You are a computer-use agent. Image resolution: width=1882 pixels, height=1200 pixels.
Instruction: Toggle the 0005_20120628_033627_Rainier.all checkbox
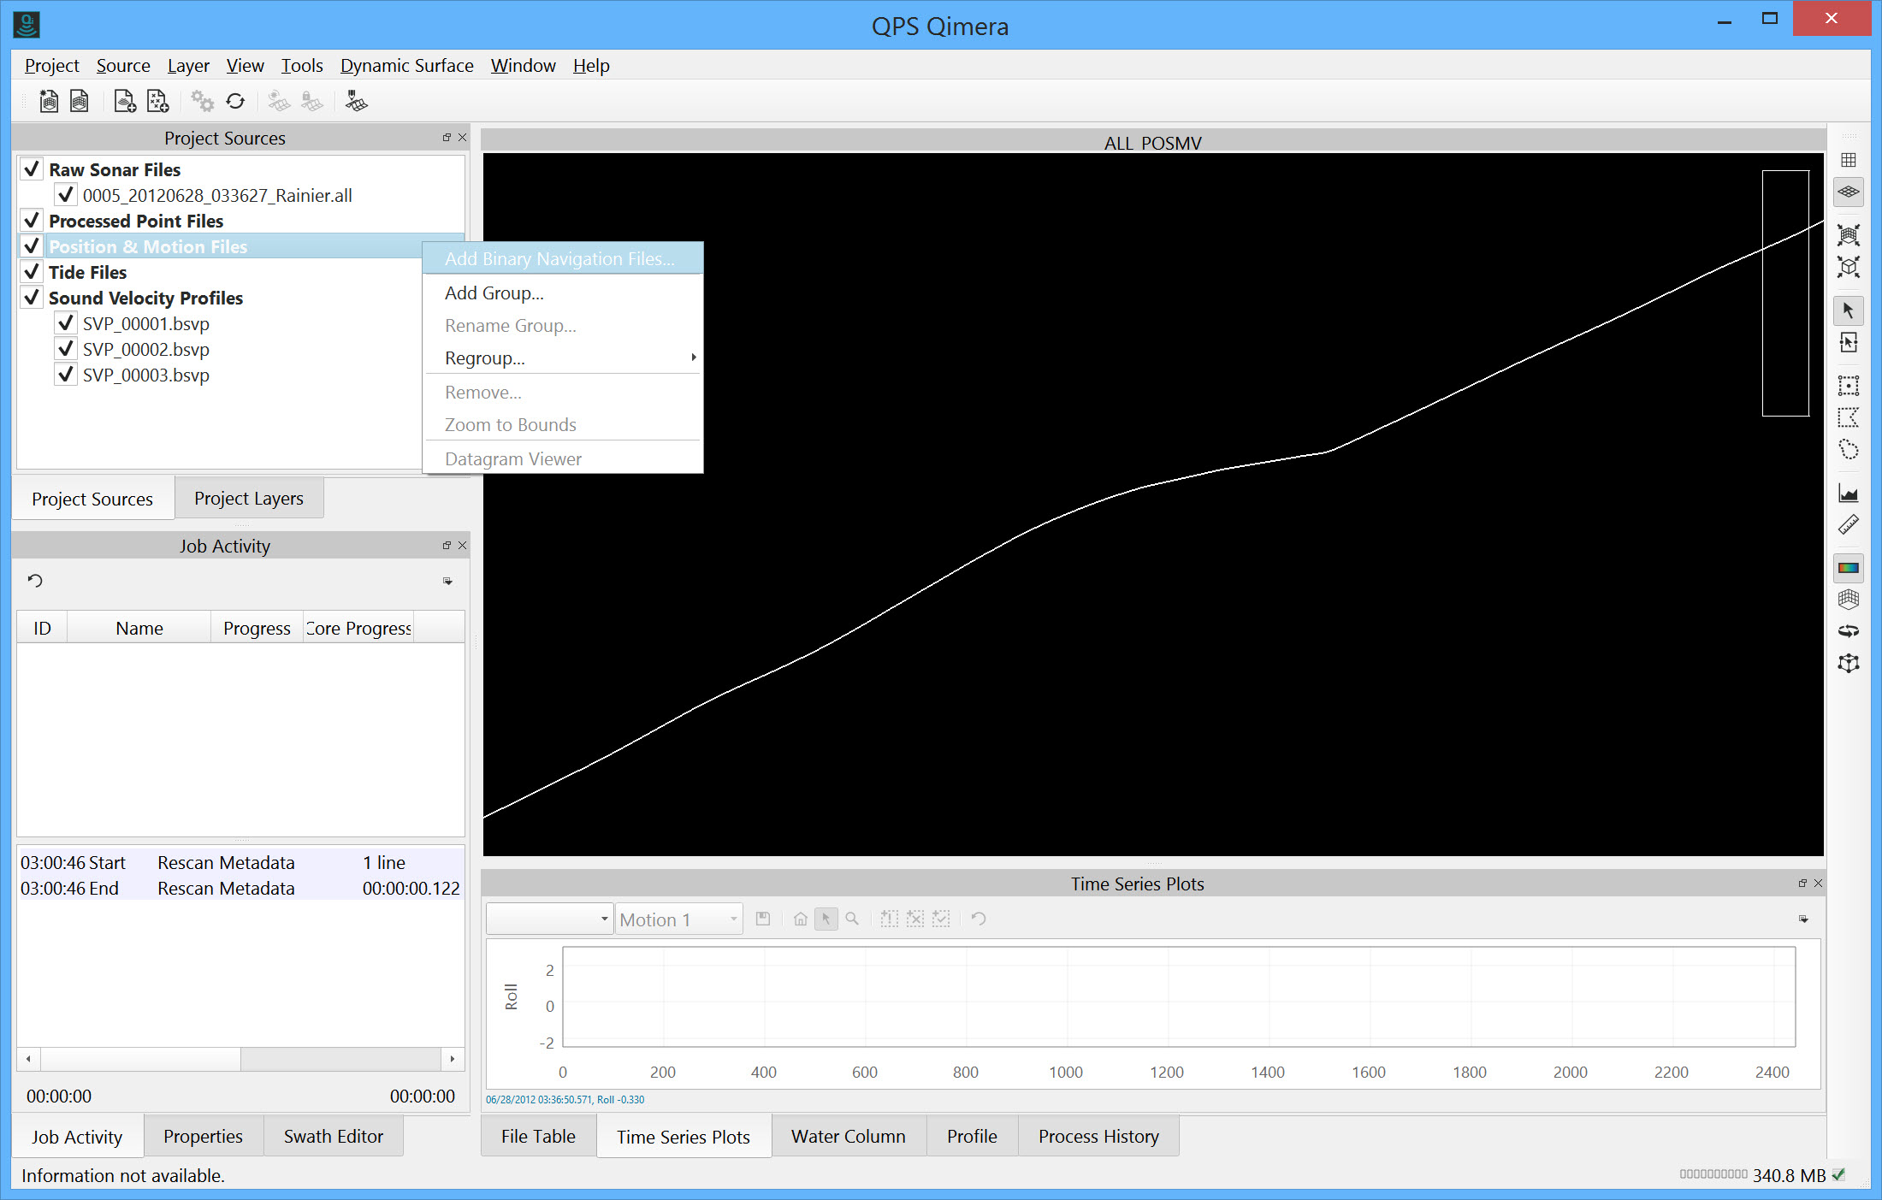(x=66, y=195)
